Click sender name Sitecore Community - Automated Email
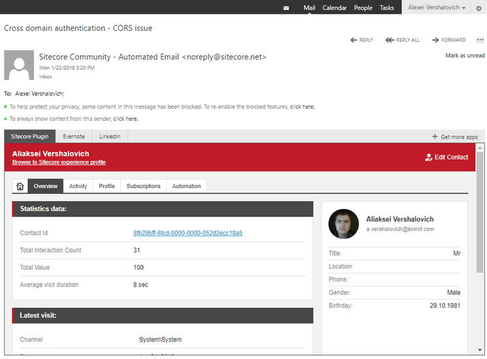 coord(109,57)
